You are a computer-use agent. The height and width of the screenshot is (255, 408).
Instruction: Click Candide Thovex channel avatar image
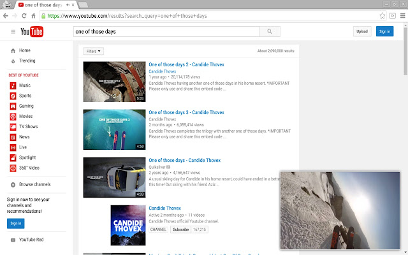pos(128,225)
